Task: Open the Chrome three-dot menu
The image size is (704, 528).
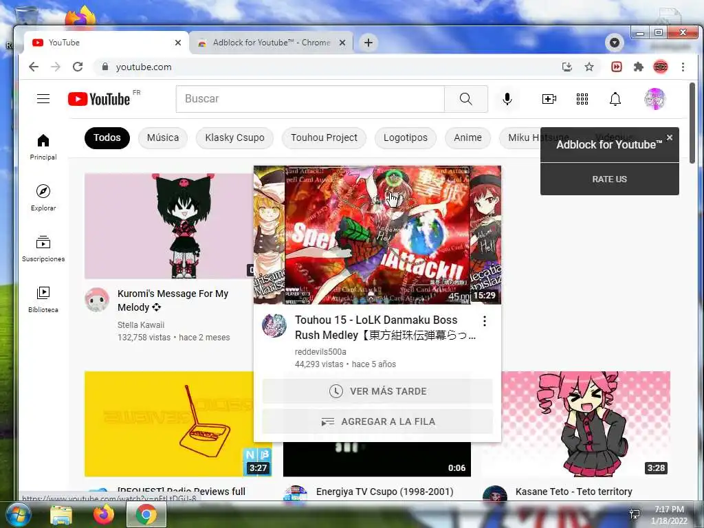Action: [683, 67]
